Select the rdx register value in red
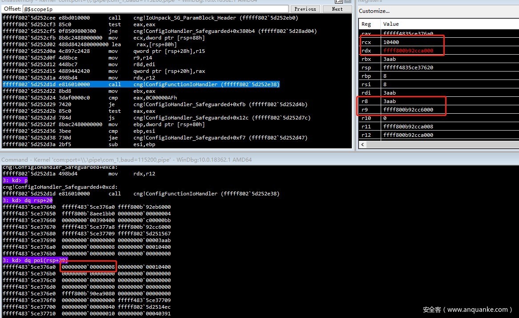Screen dimensions: 519x318 tap(408, 51)
